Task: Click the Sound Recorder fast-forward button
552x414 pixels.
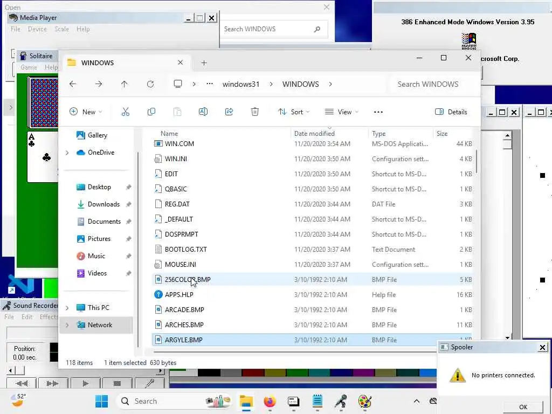Action: coord(53,383)
